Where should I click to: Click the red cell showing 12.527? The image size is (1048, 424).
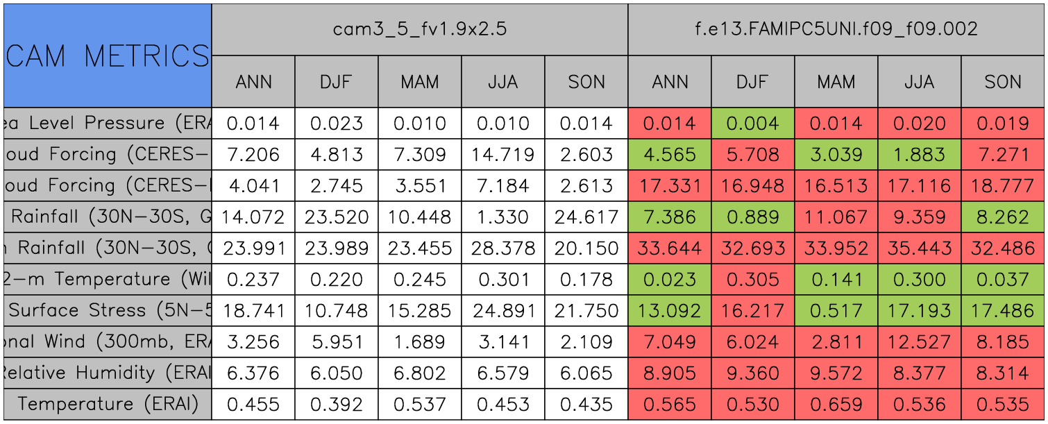tap(920, 341)
